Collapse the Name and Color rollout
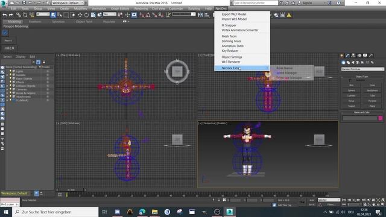386x217 pixels. pos(362,112)
